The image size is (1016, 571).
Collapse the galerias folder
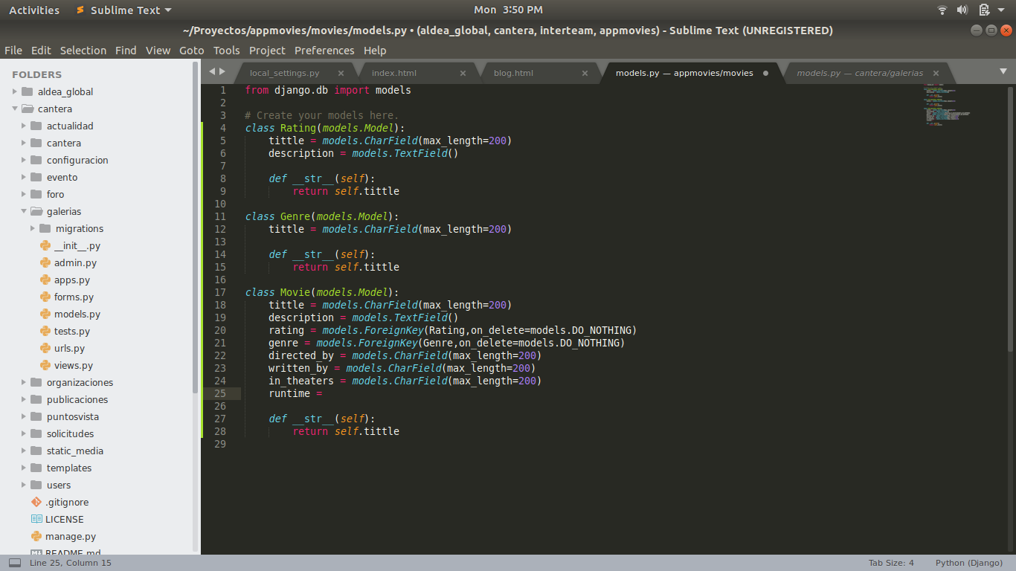[x=23, y=212]
